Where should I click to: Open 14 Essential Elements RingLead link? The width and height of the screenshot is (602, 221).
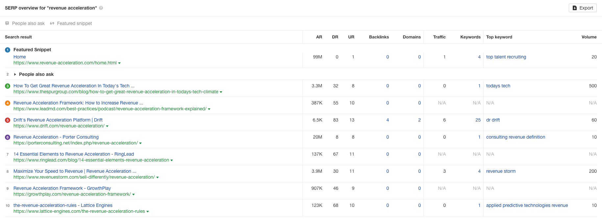coord(74,154)
